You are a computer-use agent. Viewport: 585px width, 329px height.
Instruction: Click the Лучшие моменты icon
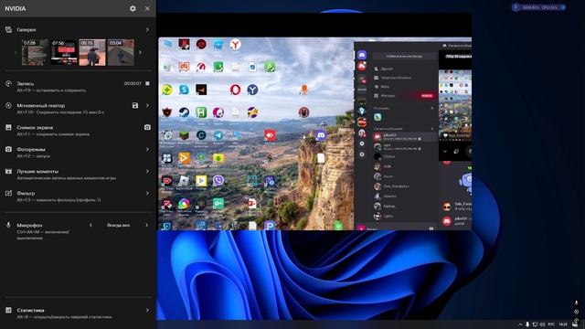click(x=8, y=171)
